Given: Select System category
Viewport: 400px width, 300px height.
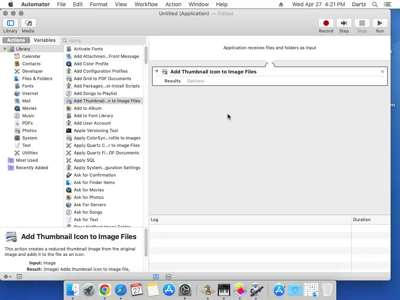Looking at the screenshot, I should [30, 138].
